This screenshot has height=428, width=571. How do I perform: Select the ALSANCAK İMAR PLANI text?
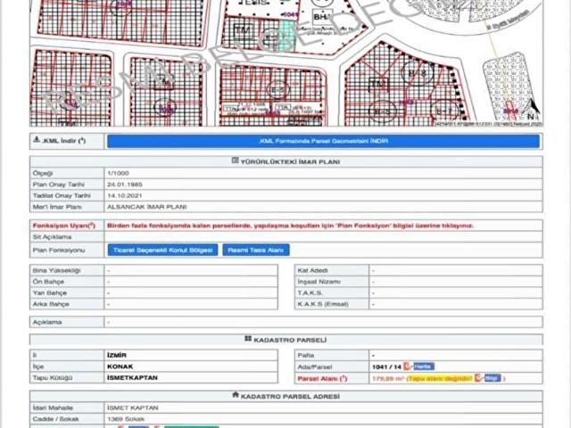pyautogui.click(x=147, y=207)
